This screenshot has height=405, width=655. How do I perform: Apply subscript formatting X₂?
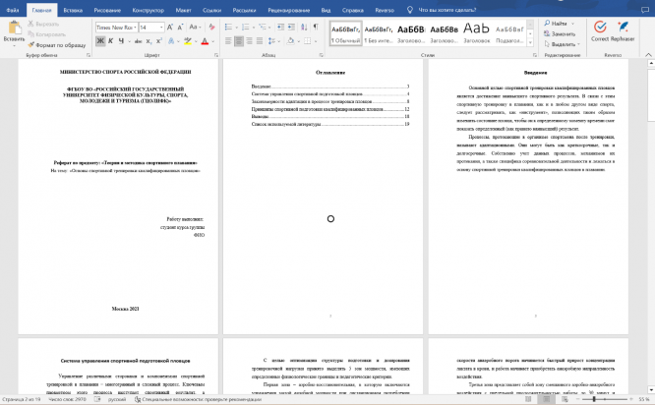[x=149, y=41]
